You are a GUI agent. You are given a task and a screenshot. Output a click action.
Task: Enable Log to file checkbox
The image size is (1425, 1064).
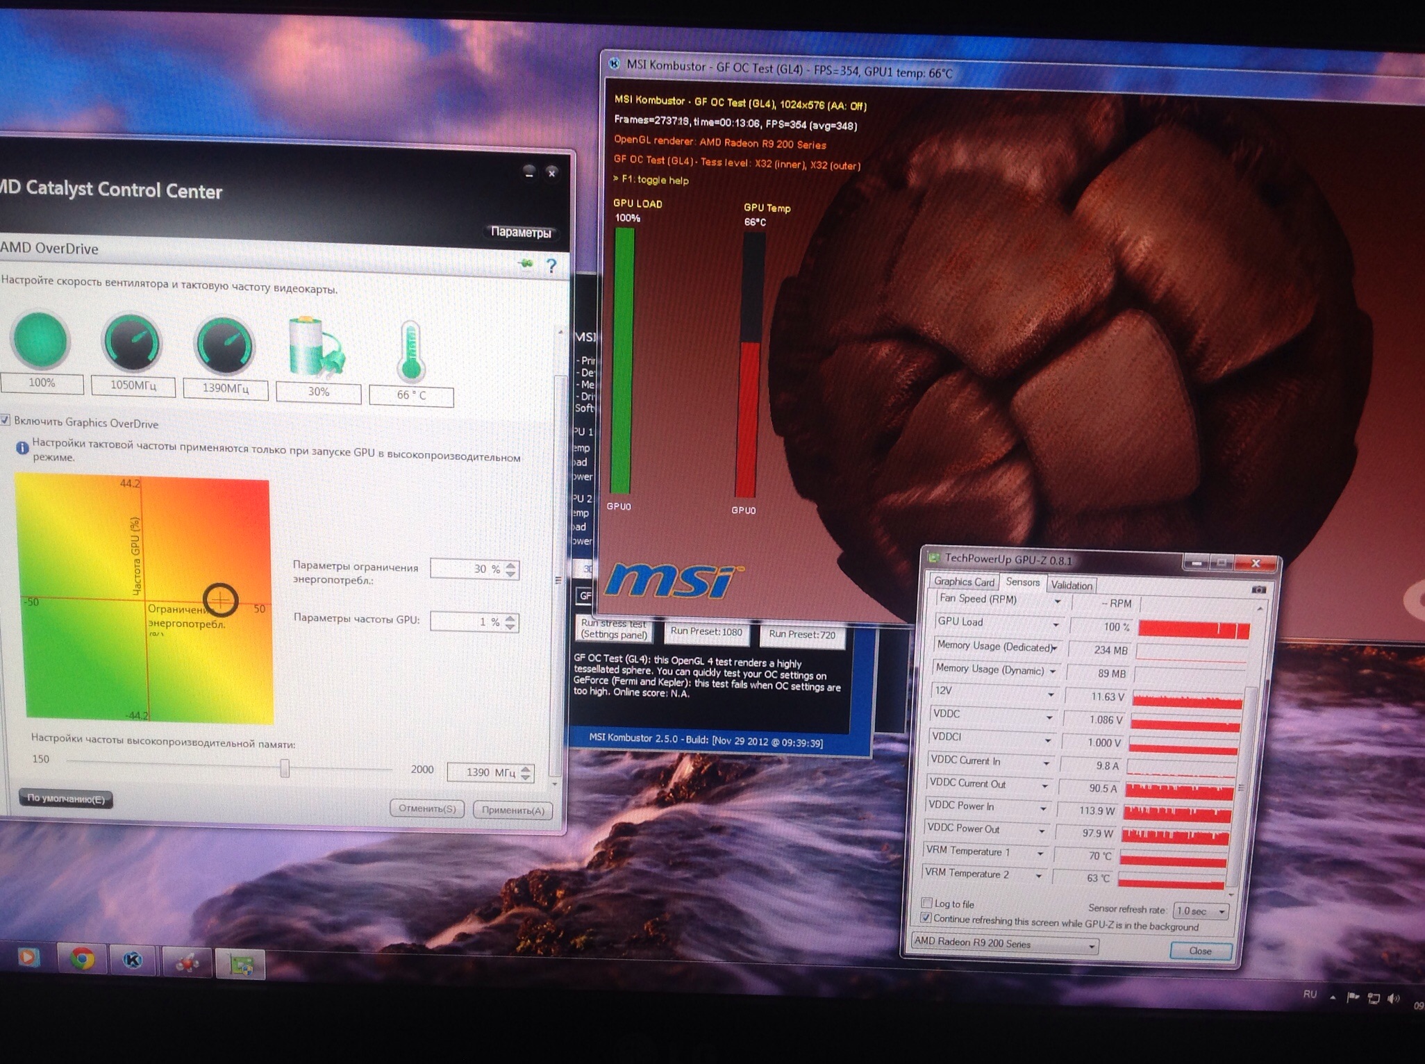point(926,903)
